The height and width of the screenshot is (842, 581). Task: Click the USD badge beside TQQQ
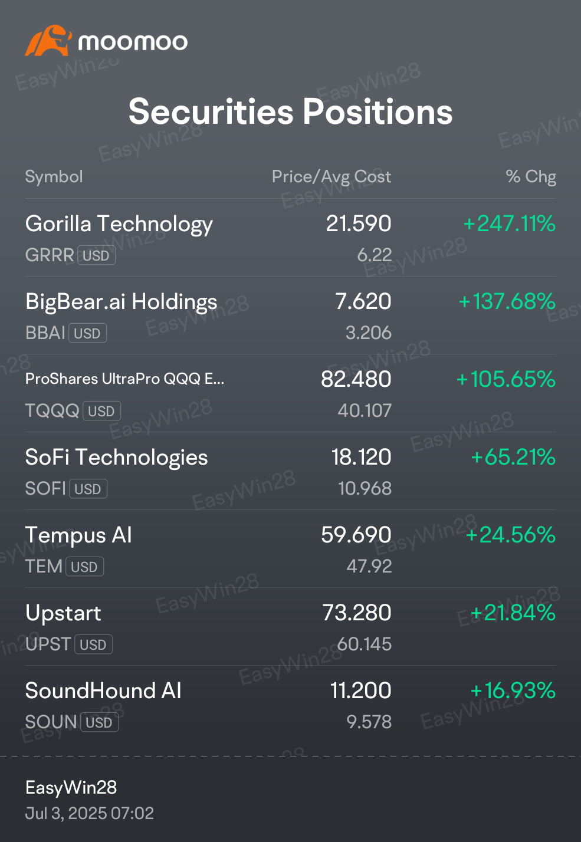(101, 411)
